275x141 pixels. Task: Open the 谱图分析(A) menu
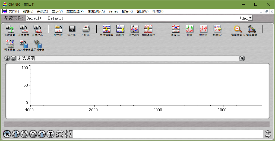[x=96, y=11]
